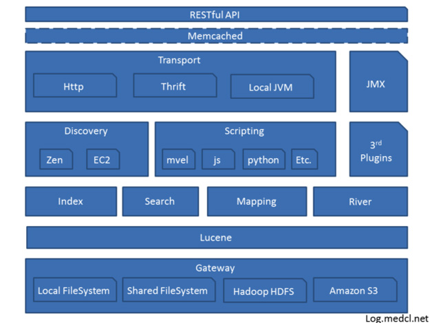Select the Etc. scripting box
This screenshot has height=323, width=432.
click(304, 160)
